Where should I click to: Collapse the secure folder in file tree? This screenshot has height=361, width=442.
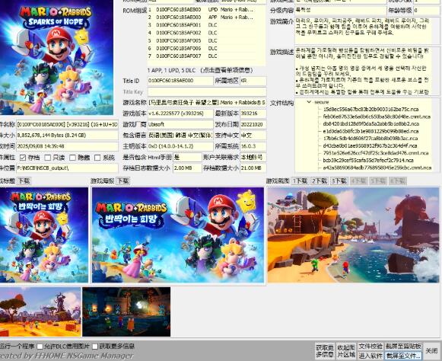(309, 102)
